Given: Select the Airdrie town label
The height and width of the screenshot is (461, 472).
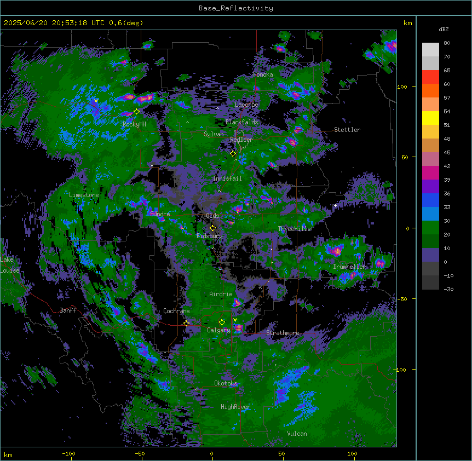Looking at the screenshot, I should 221,294.
